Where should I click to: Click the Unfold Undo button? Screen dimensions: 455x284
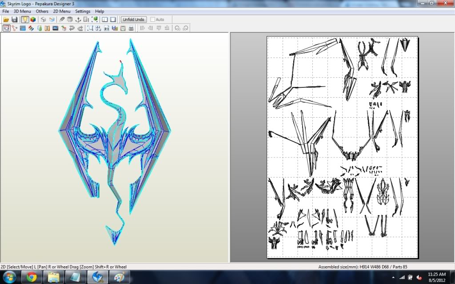(x=133, y=20)
